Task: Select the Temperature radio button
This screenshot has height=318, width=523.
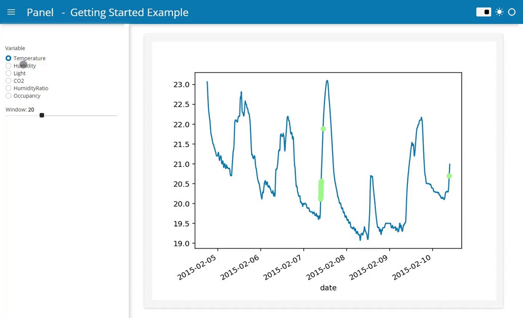Action: pos(9,58)
